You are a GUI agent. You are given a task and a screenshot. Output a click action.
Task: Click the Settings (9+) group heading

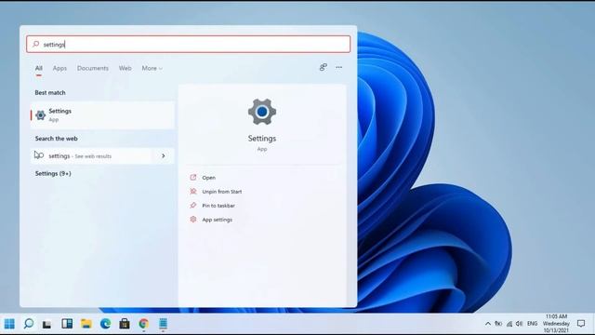coord(53,174)
